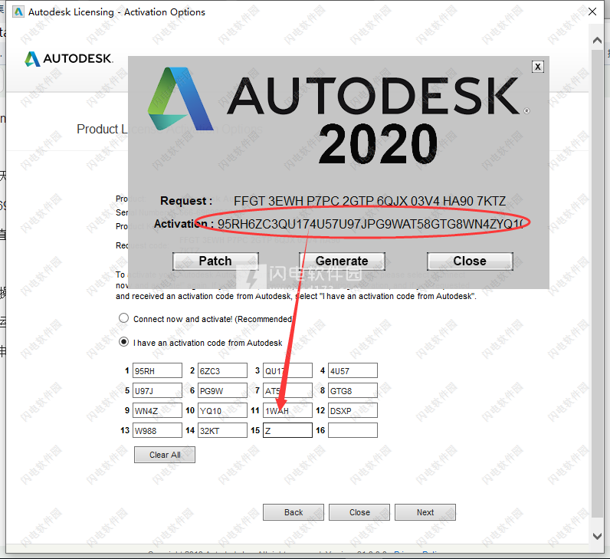This screenshot has height=559, width=610.
Task: Click activation field 9 containing WN4Z
Action: click(x=157, y=410)
